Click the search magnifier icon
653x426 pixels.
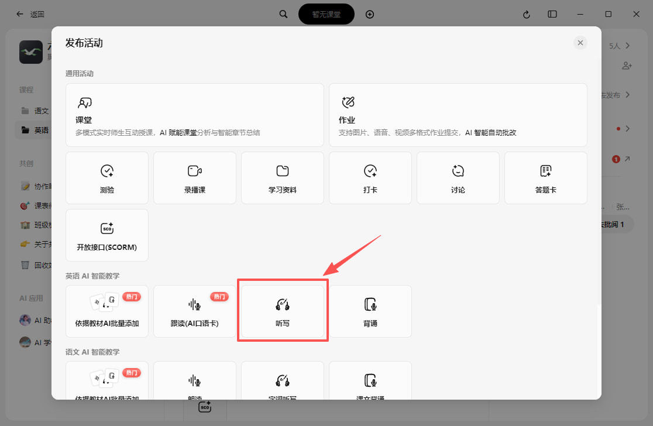point(283,14)
